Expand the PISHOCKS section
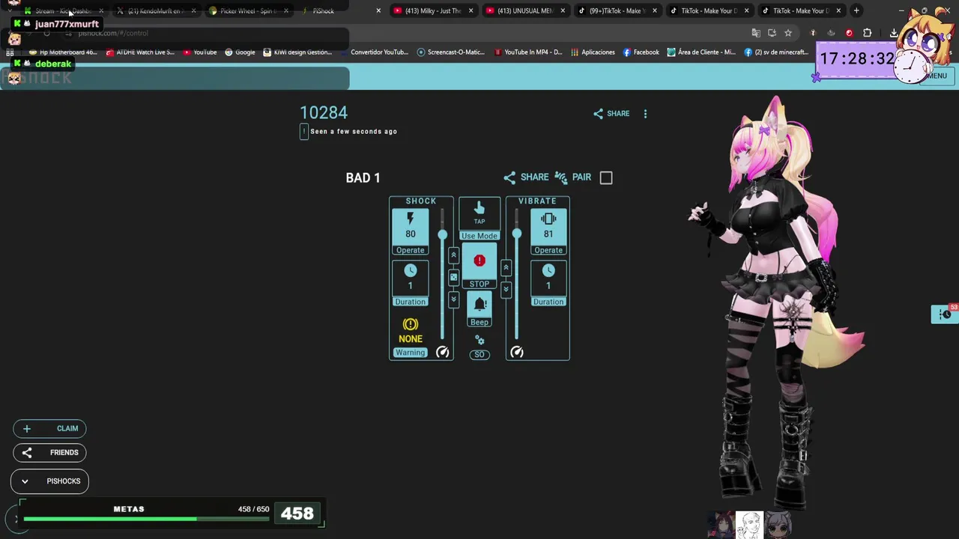Screen dimensions: 959x539 [x=49, y=481]
